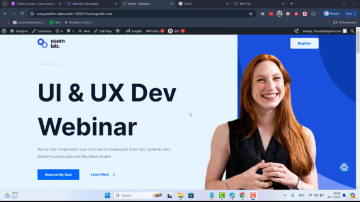The image size is (360, 202).
Task: Open the SEO menu in admin bar
Action: pos(176,31)
